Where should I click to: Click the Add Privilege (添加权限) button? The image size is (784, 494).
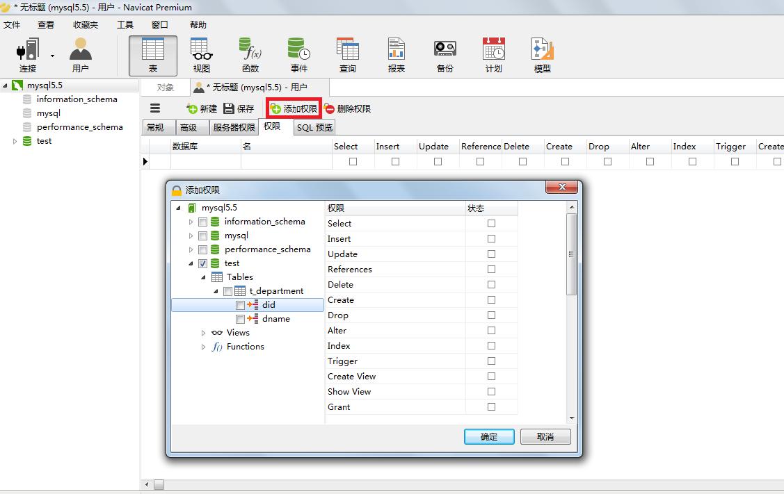(294, 108)
